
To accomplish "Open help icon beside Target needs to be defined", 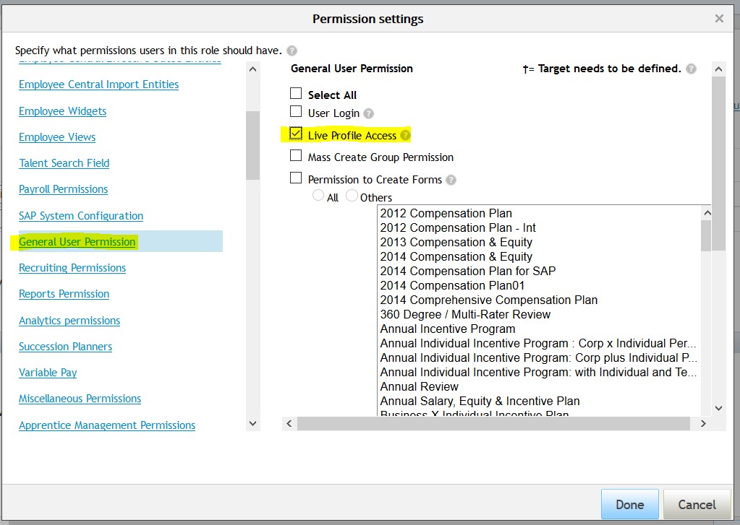I will pyautogui.click(x=691, y=69).
